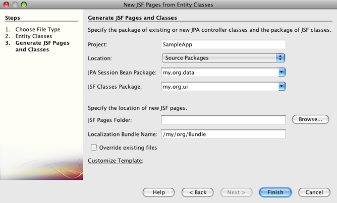Select Entity Classes step in list
This screenshot has width=337, height=203.
point(33,36)
